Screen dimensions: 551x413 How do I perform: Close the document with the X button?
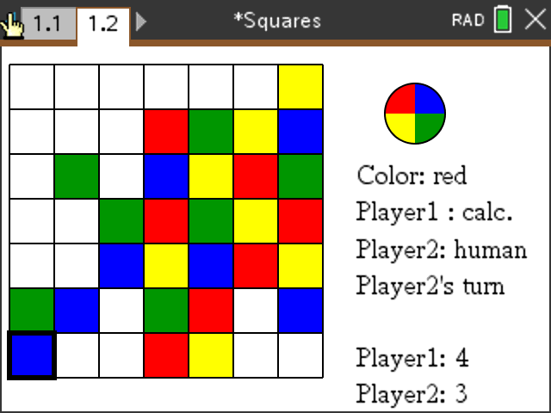point(535,21)
